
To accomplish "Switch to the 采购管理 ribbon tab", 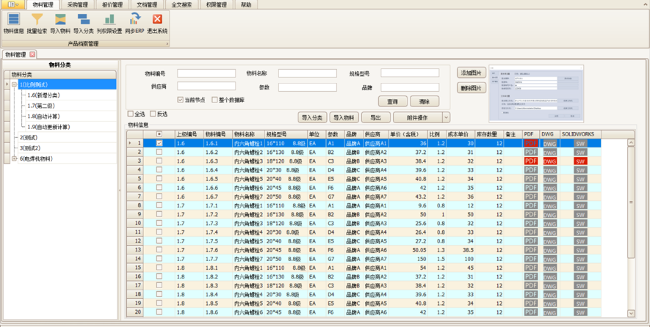I will 77,4.
